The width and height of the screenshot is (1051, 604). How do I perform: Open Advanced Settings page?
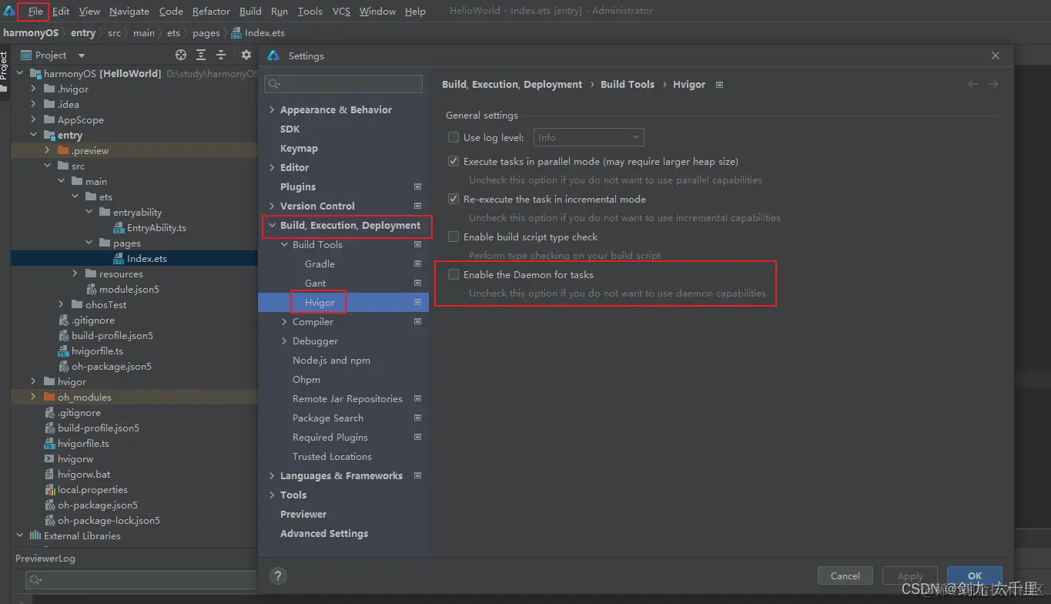pyautogui.click(x=324, y=533)
